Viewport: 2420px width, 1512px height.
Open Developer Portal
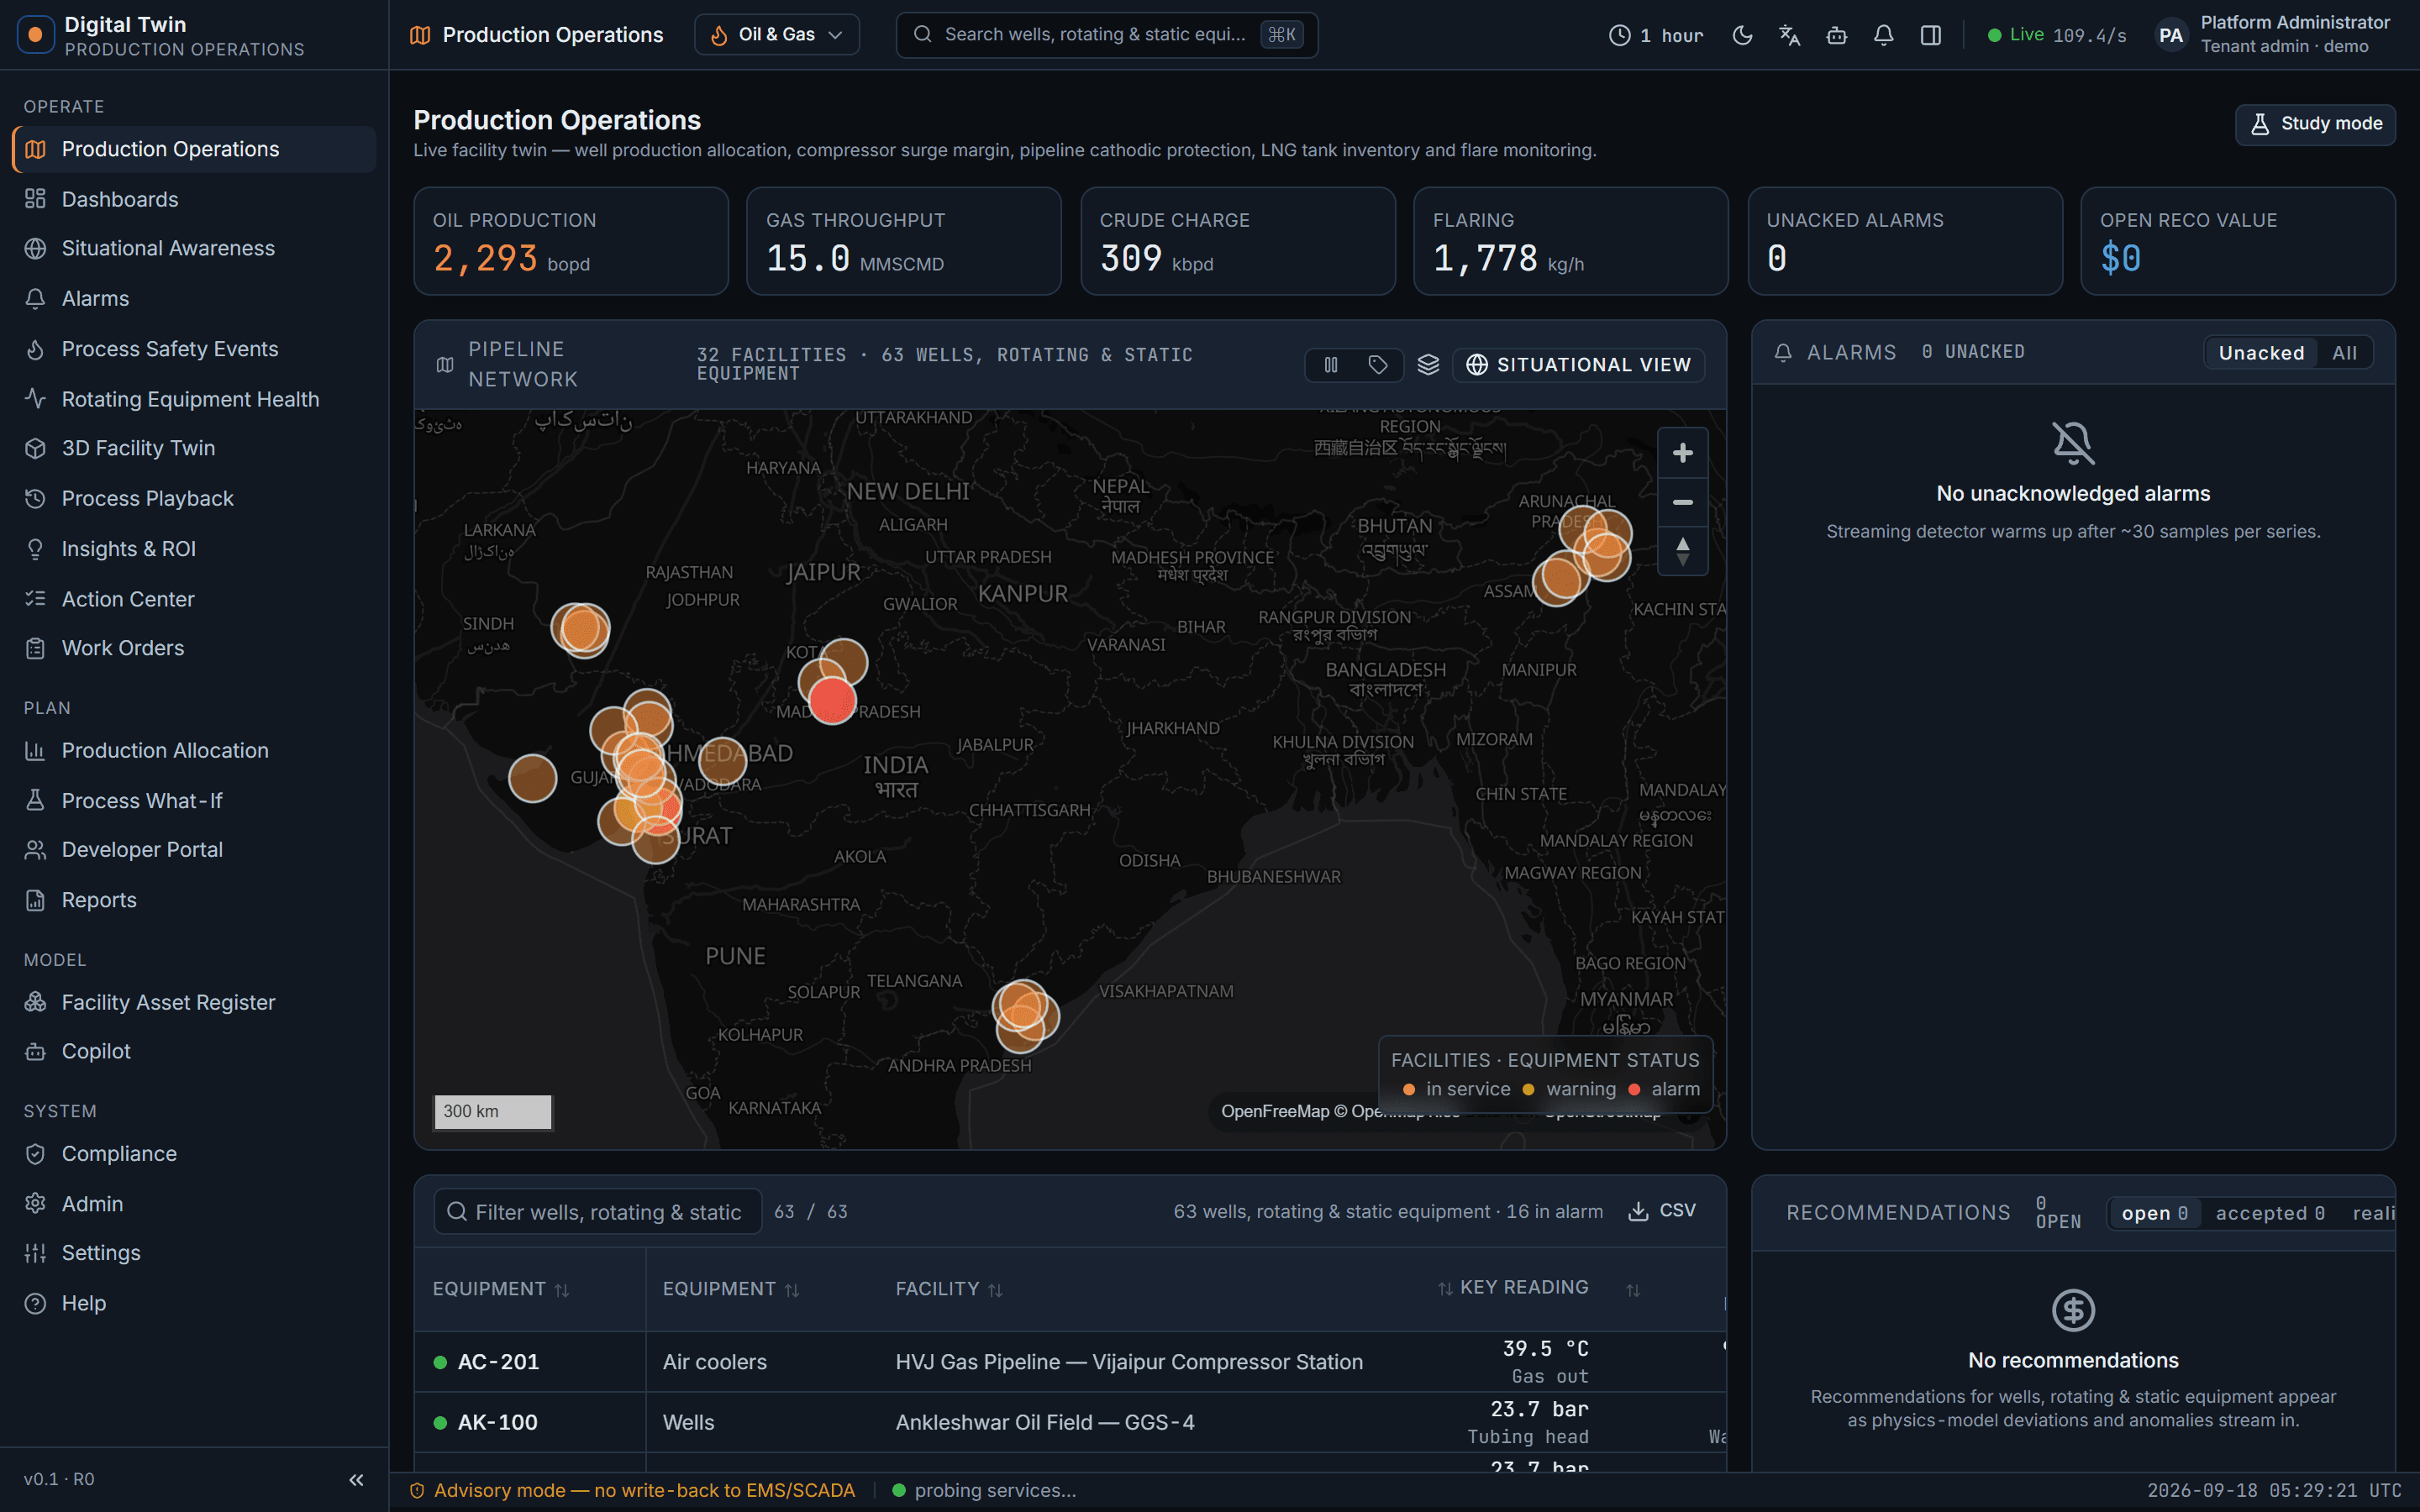click(194, 849)
